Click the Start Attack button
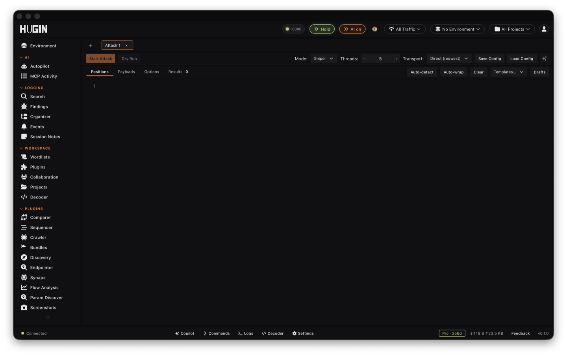The height and width of the screenshot is (356, 567). point(100,59)
